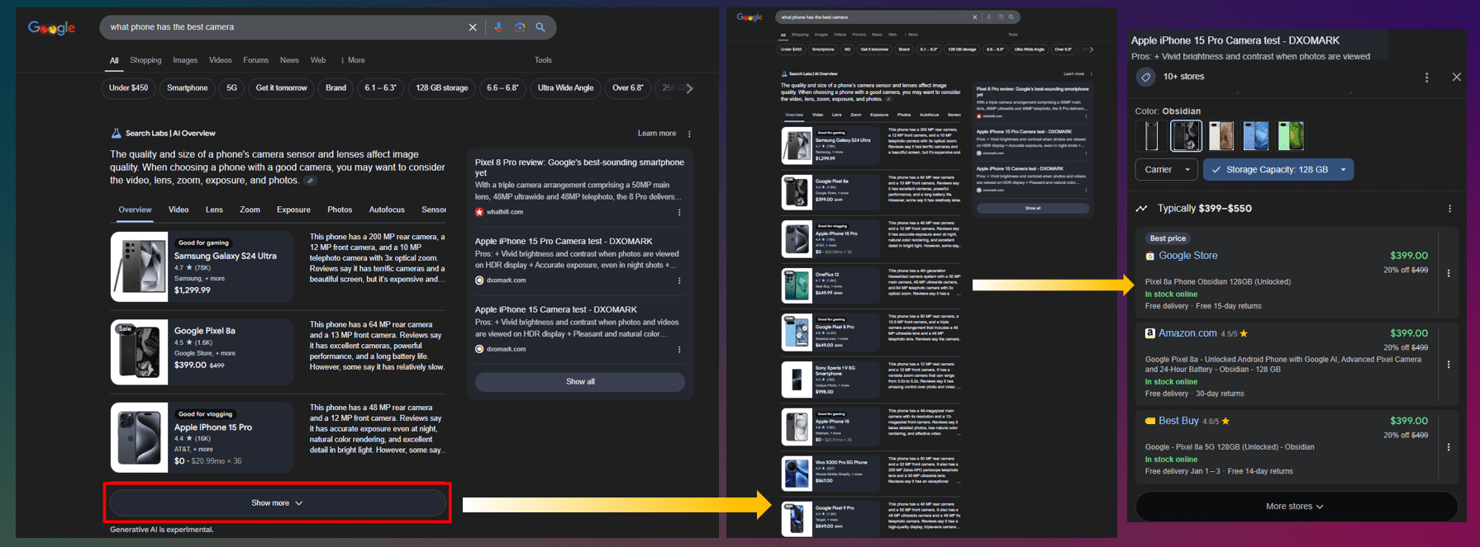
Task: Click the Google logo on the large left page
Action: [x=52, y=28]
